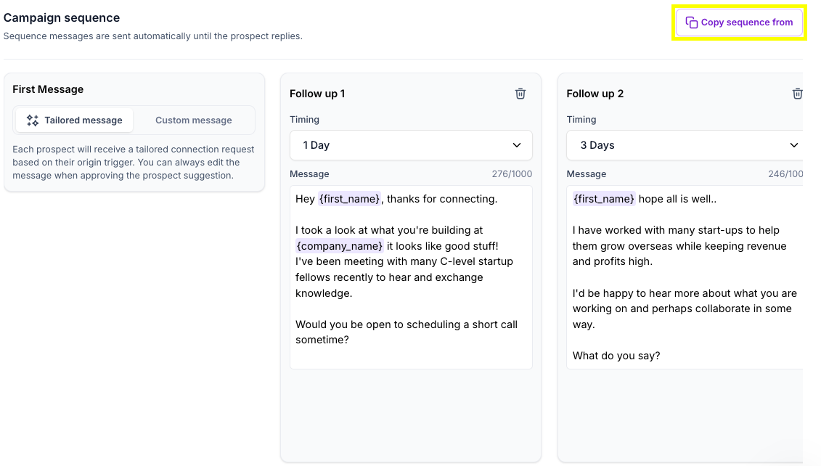This screenshot has width=821, height=466.
Task: Open the Follow up 1 Timing dropdown
Action: coord(410,145)
